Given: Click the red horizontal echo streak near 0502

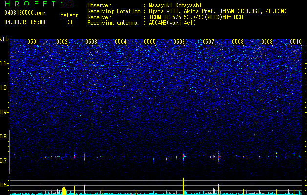Looking at the screenshot, I should (64, 157).
